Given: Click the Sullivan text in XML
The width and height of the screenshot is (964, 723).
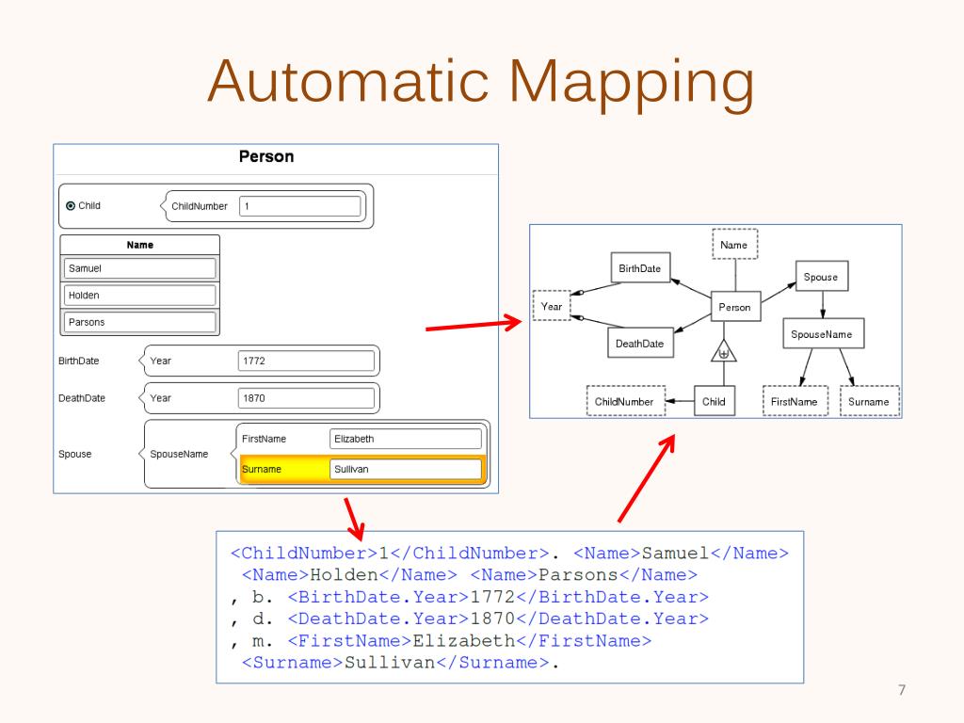Looking at the screenshot, I should 390,663.
